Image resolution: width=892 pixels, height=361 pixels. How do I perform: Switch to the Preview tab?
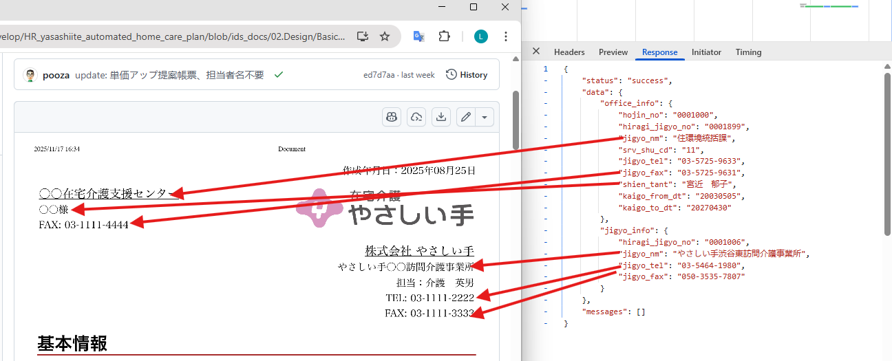pos(613,52)
